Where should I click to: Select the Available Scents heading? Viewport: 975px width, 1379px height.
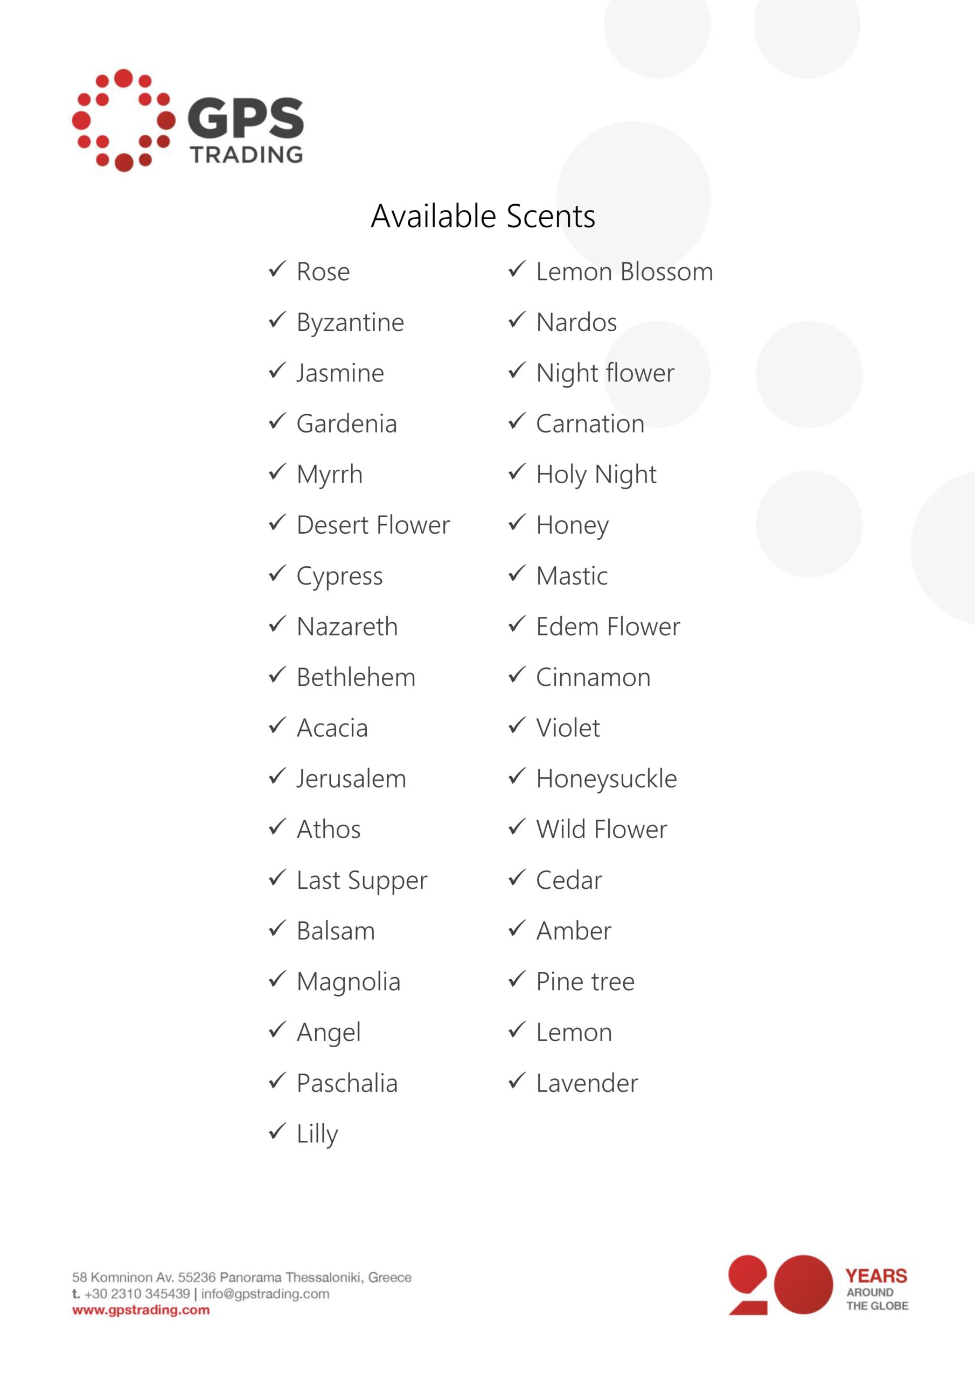(483, 216)
